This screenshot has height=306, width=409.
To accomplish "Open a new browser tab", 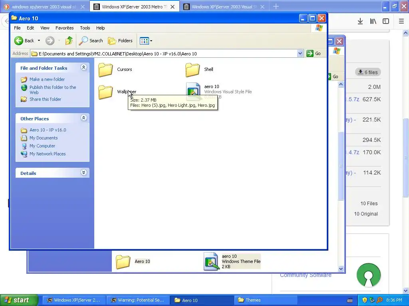I will tap(276, 6).
